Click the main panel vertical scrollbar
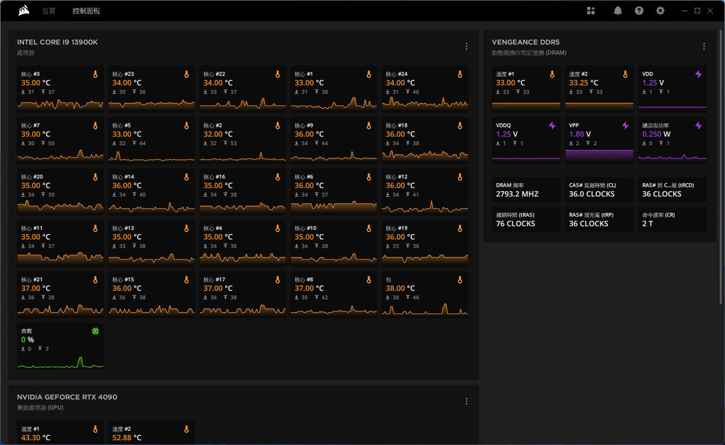 pyautogui.click(x=720, y=167)
